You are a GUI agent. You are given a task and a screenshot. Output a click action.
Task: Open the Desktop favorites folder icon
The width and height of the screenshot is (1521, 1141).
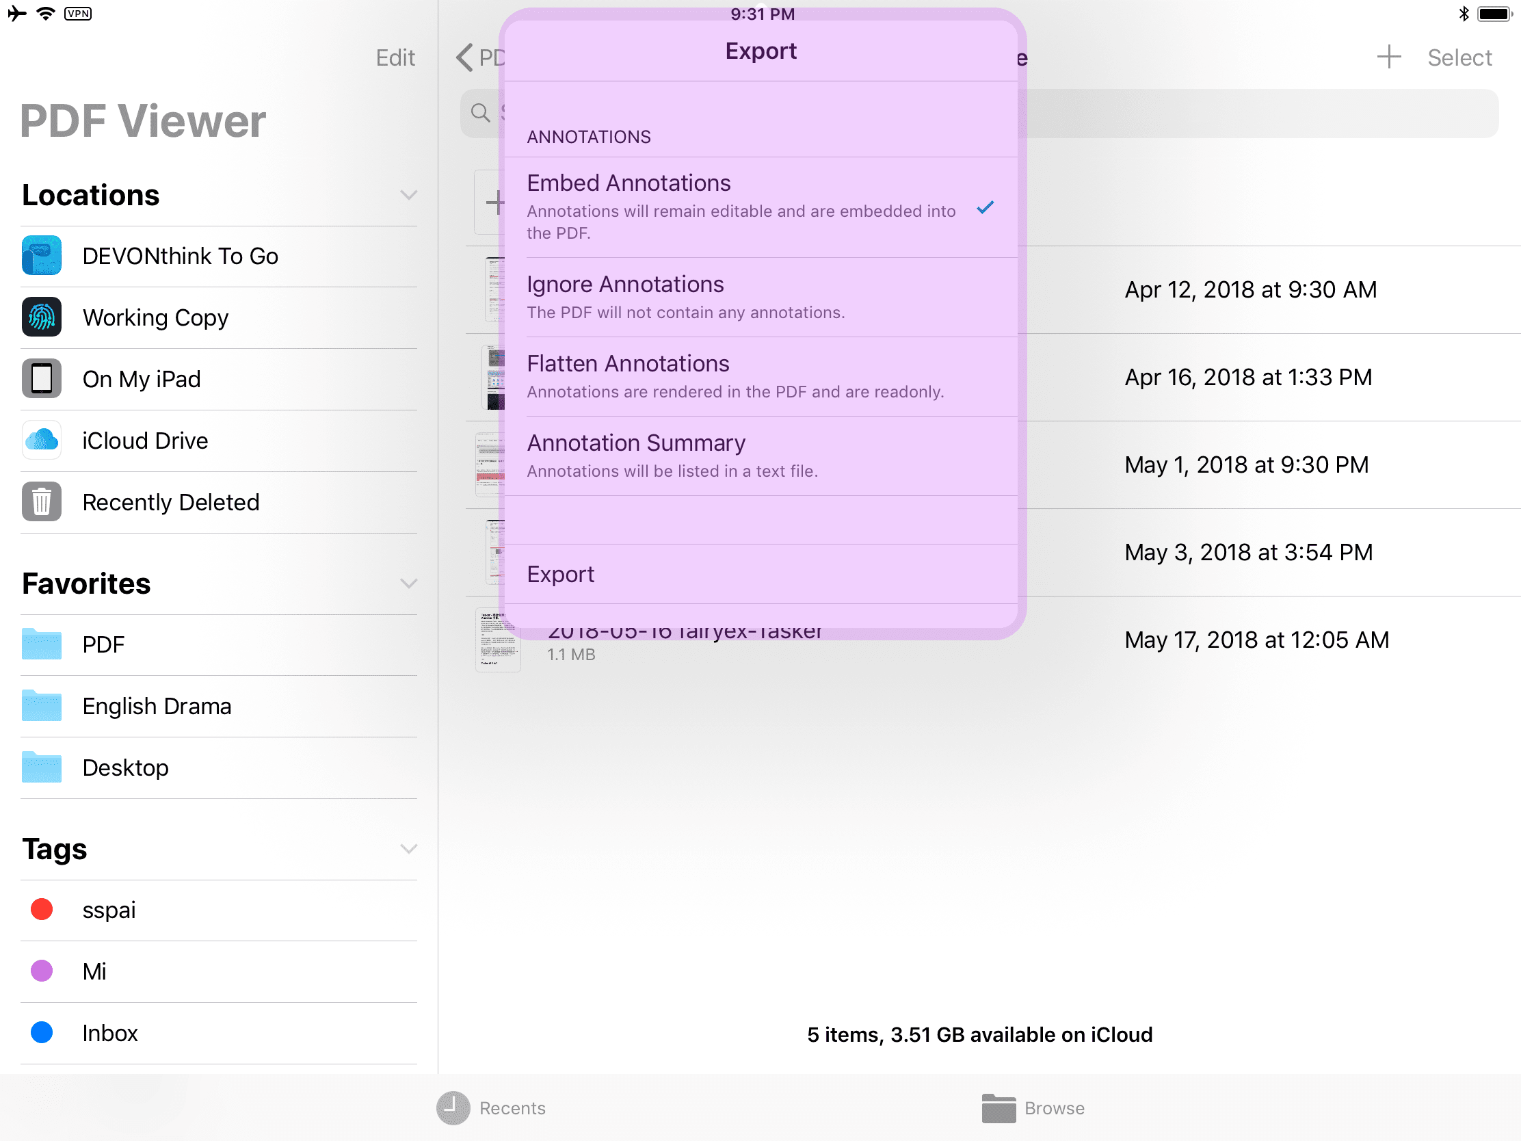(41, 767)
